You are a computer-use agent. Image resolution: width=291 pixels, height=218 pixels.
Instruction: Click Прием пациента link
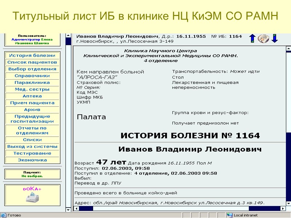click(x=32, y=103)
